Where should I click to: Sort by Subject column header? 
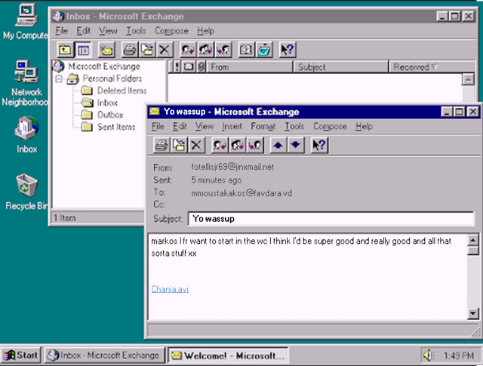point(340,67)
